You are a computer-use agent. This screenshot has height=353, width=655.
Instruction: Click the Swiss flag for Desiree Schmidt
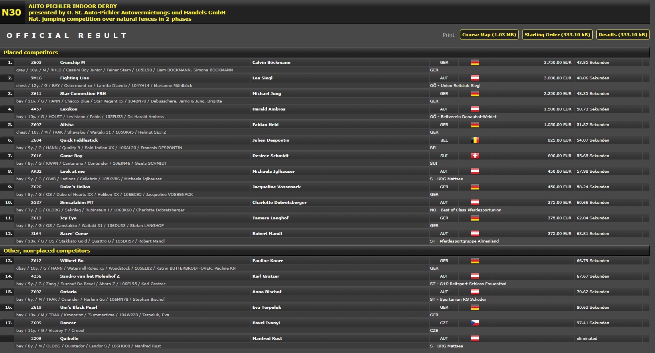475,156
